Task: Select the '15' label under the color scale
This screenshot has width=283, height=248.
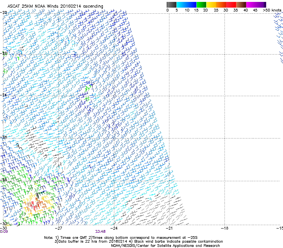Action: (x=196, y=10)
